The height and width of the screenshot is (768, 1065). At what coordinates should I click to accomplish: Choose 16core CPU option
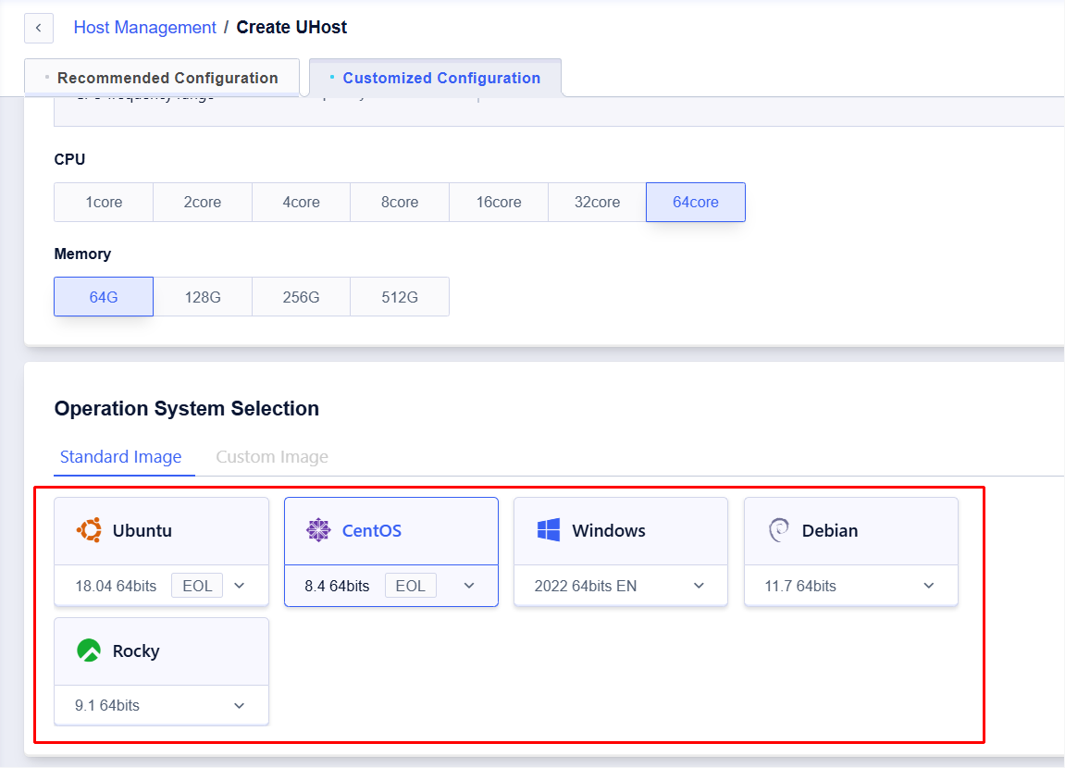(x=499, y=203)
